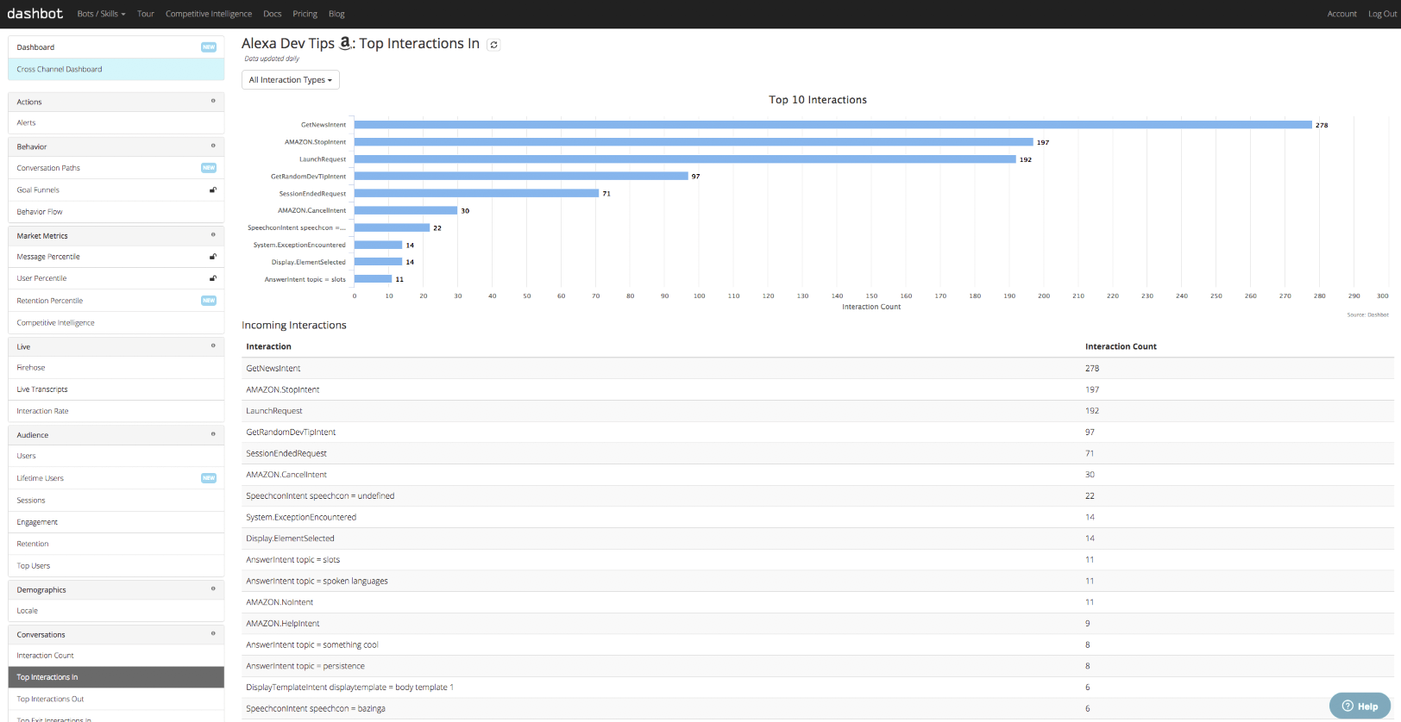
Task: Click the AMAZON.StopIntent chart bar
Action: click(694, 142)
